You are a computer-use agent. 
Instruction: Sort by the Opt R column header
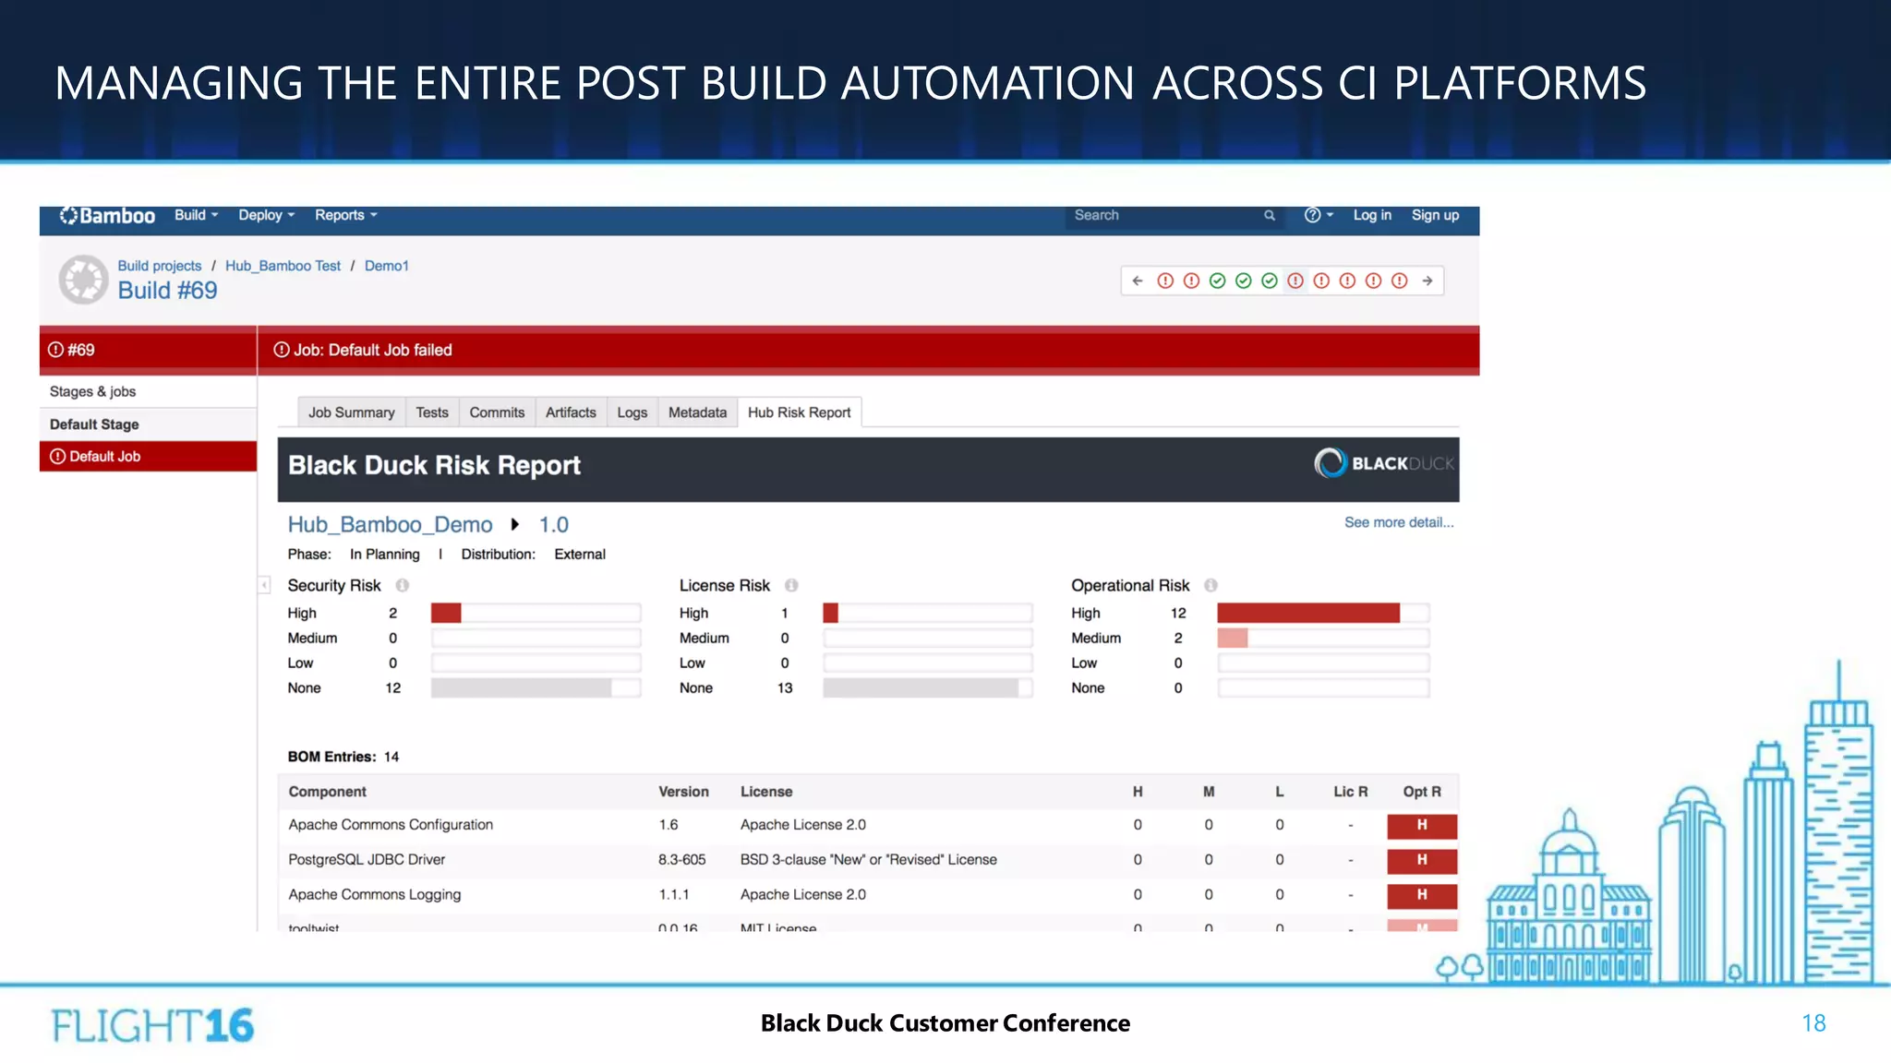tap(1422, 792)
